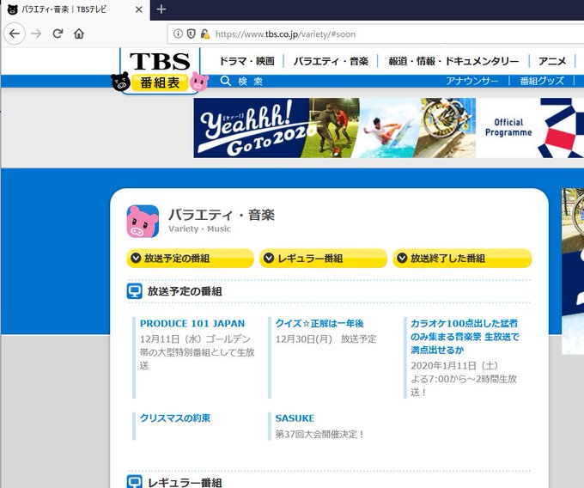Image resolution: width=584 pixels, height=488 pixels.
Task: Go back with the browser back arrow
Action: [14, 34]
